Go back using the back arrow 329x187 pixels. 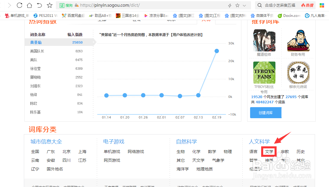tap(40, 5)
